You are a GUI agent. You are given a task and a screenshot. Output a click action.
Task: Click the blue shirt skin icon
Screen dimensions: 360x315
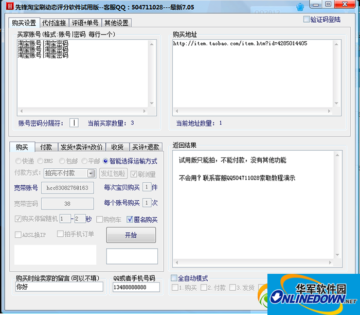click(300, 7)
